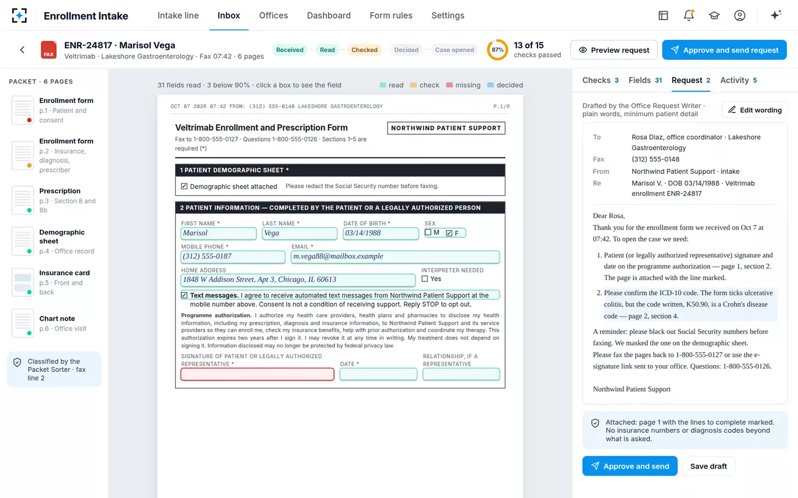Open the layout panel icon in header
The image size is (798, 498).
(x=663, y=15)
